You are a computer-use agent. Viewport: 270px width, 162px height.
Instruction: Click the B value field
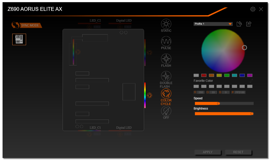226,92
